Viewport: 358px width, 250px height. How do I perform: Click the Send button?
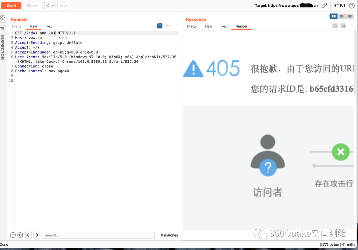[11, 6]
